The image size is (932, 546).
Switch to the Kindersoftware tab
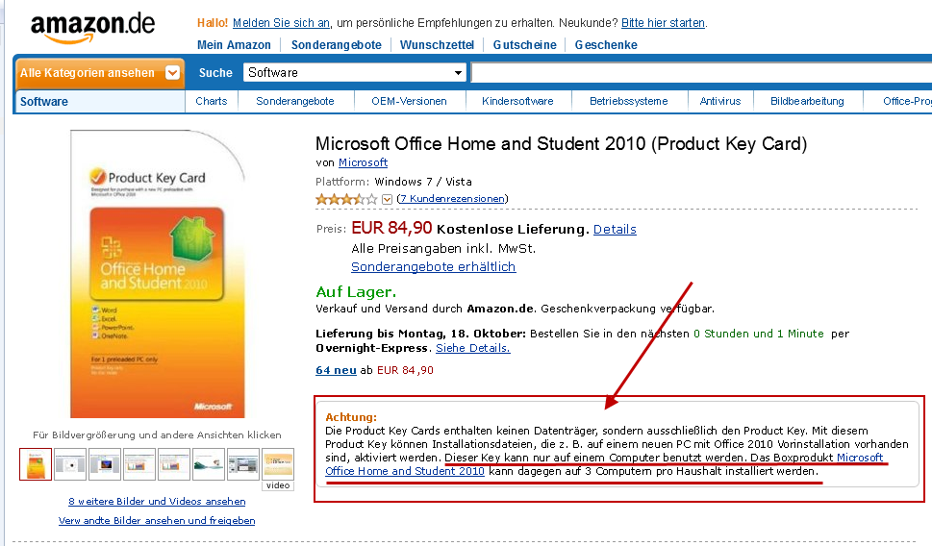517,101
